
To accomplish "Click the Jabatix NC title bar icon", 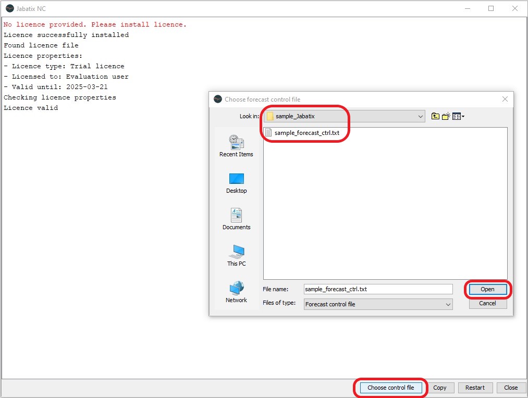I will pyautogui.click(x=10, y=8).
